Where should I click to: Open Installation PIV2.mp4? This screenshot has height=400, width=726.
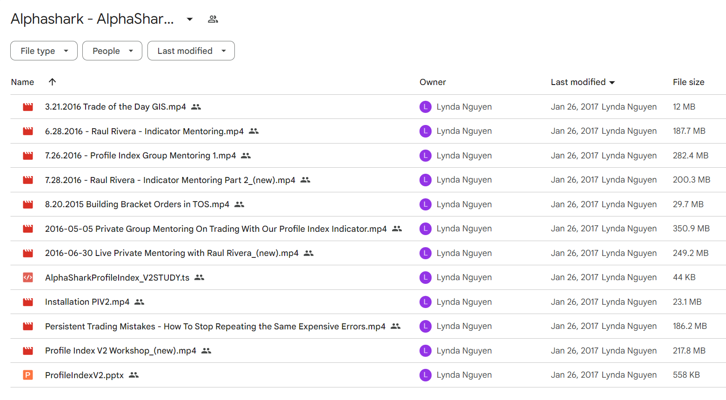[87, 302]
